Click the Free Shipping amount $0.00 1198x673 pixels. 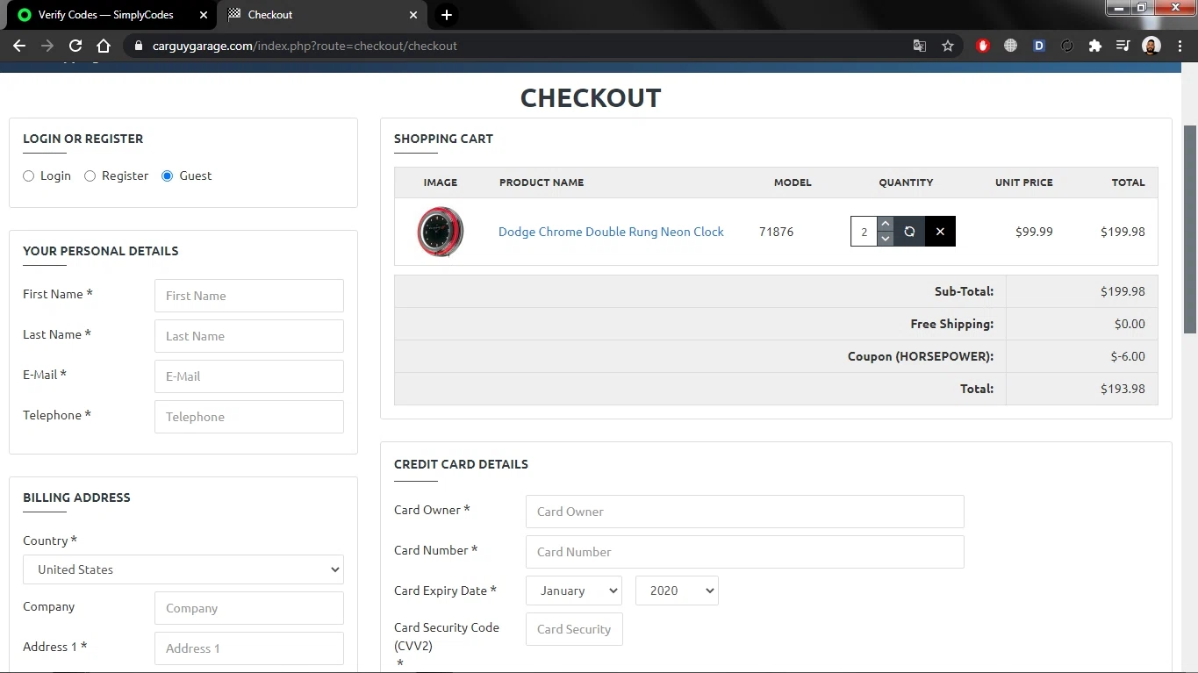point(1130,324)
